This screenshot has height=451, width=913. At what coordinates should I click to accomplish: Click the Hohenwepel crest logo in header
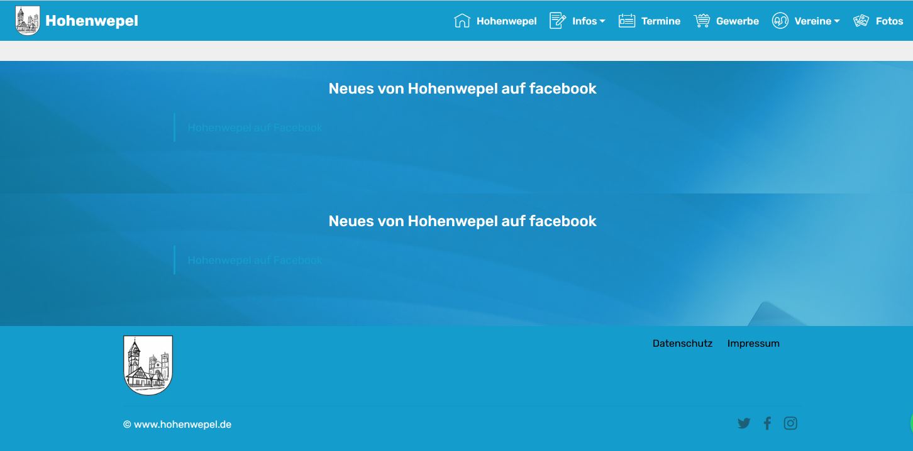(x=27, y=21)
